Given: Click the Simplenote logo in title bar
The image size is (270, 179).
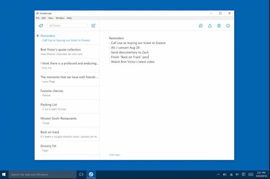Looking at the screenshot, I should pyautogui.click(x=37, y=13).
